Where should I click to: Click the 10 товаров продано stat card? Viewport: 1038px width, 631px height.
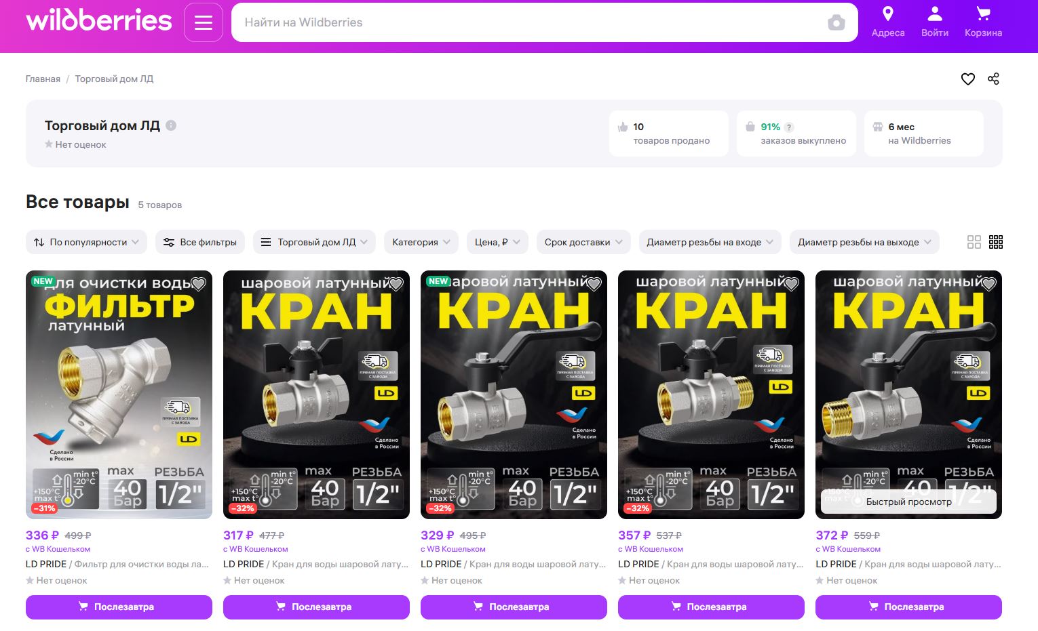668,134
